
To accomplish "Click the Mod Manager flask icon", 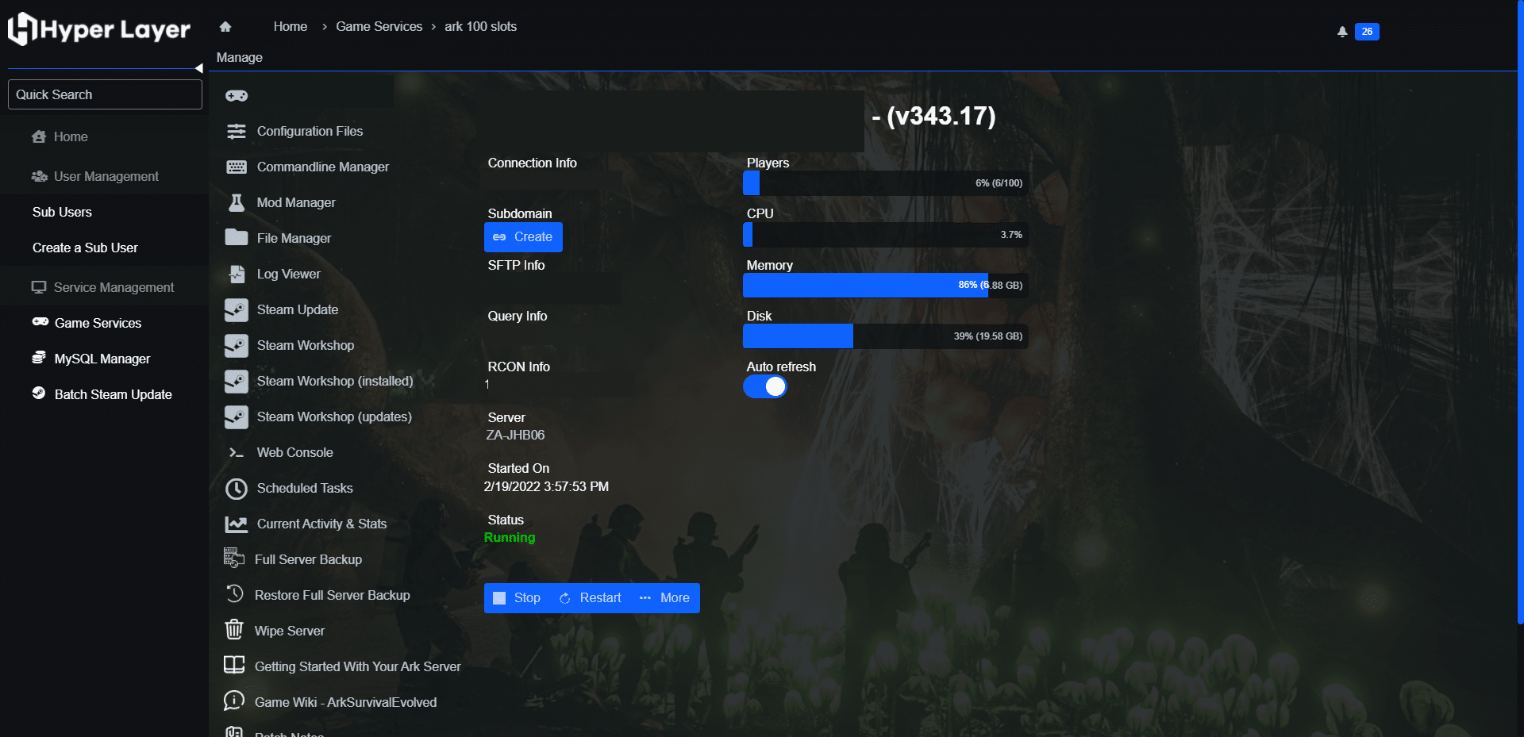I will [237, 203].
